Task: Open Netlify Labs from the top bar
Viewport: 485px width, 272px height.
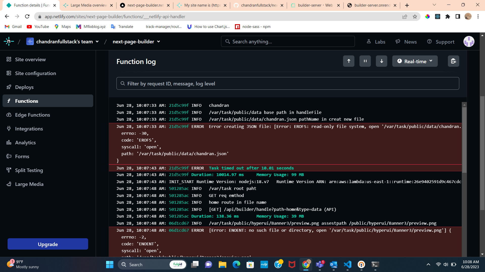Action: click(376, 42)
